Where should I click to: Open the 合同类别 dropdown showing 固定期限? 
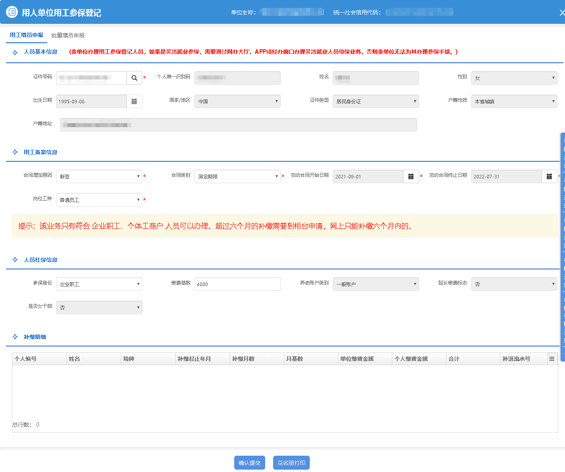coord(237,176)
